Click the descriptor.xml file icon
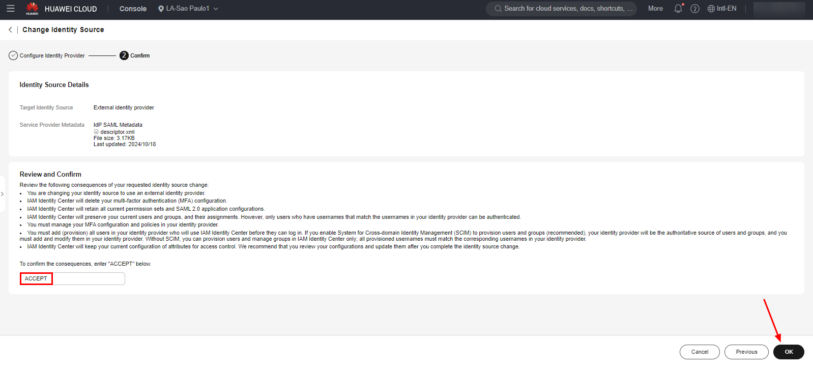This screenshot has height=367, width=813. coord(96,132)
